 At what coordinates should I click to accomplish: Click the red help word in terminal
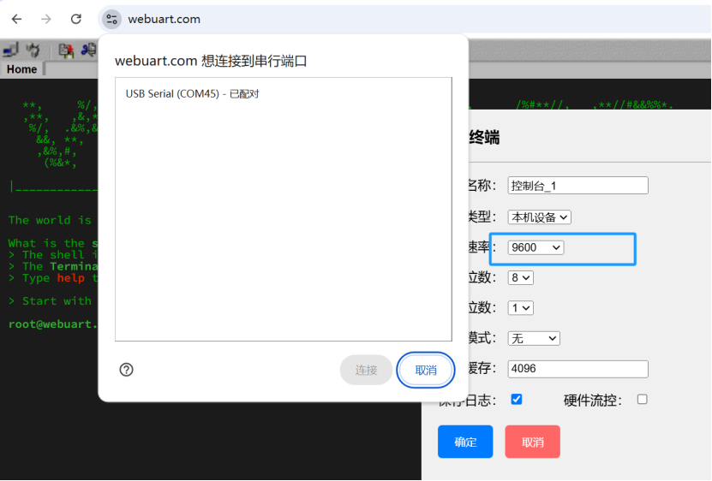click(70, 278)
